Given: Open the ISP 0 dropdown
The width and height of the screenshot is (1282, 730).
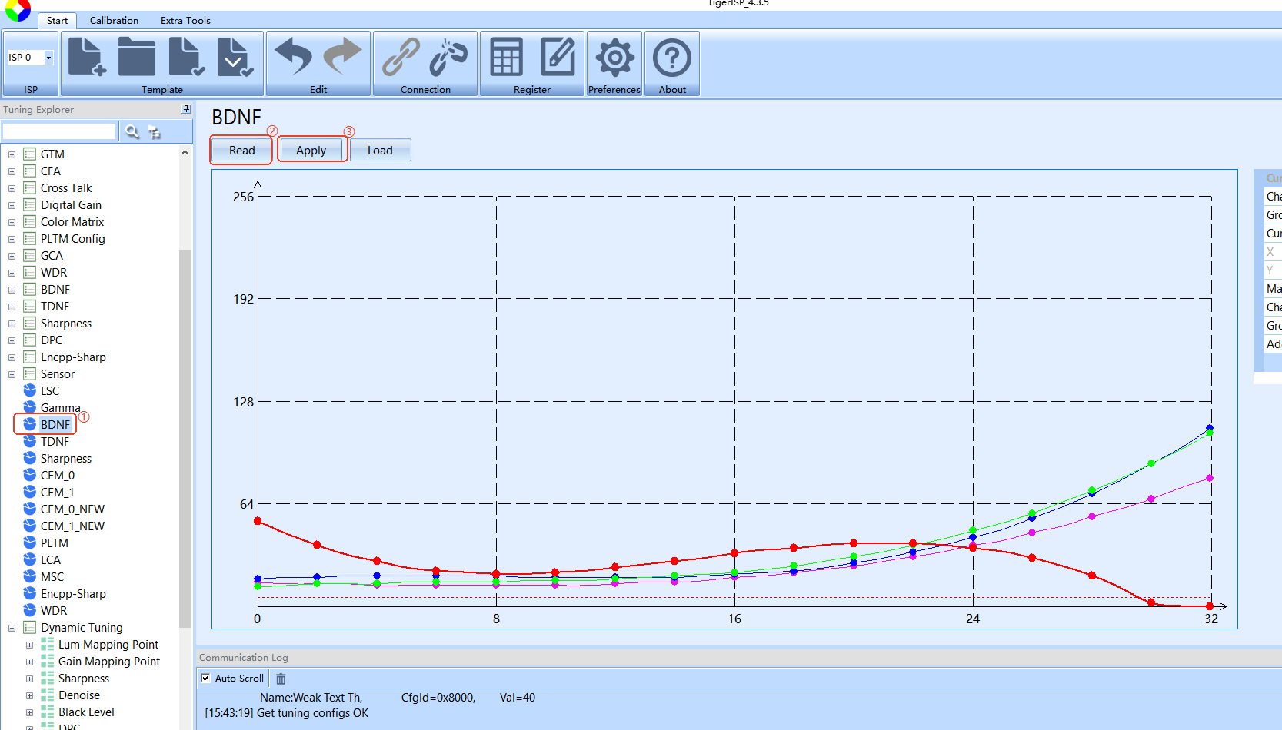Looking at the screenshot, I should click(48, 58).
